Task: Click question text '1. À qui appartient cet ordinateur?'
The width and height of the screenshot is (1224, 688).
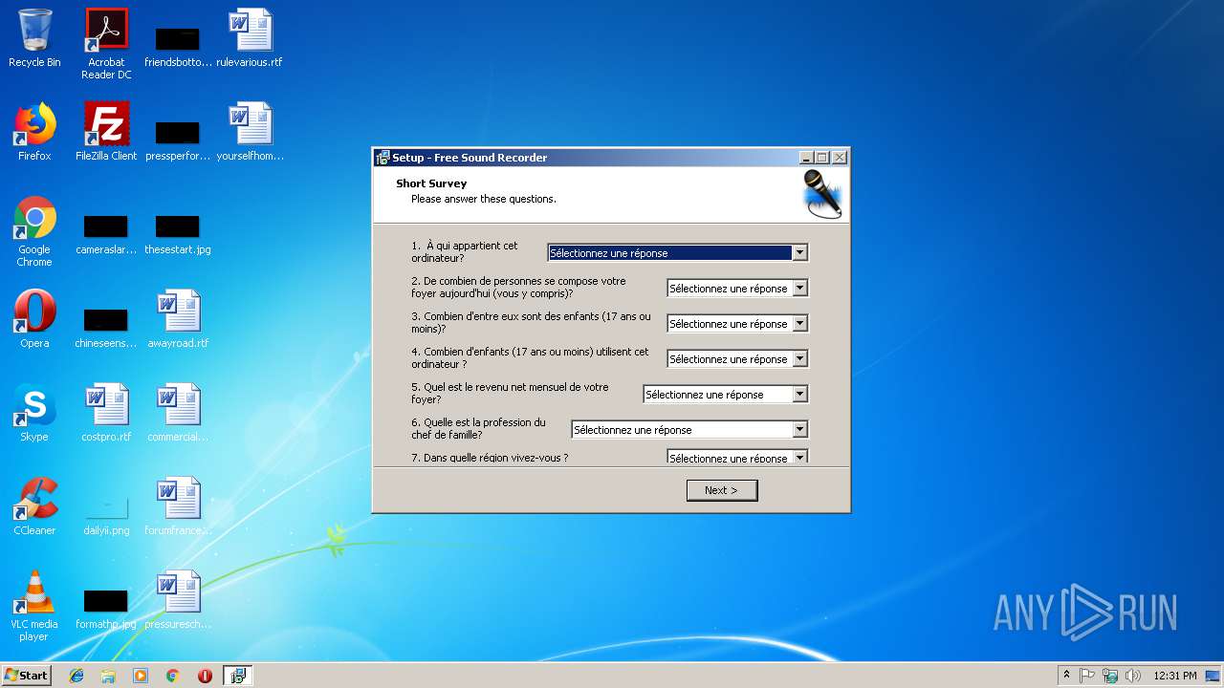Action: [465, 252]
